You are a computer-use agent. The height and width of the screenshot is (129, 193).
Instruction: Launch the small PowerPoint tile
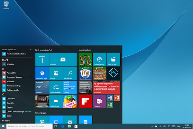[117, 98]
